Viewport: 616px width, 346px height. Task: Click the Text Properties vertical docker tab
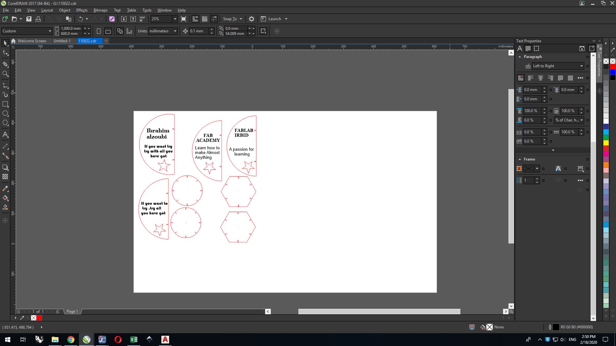(x=599, y=63)
